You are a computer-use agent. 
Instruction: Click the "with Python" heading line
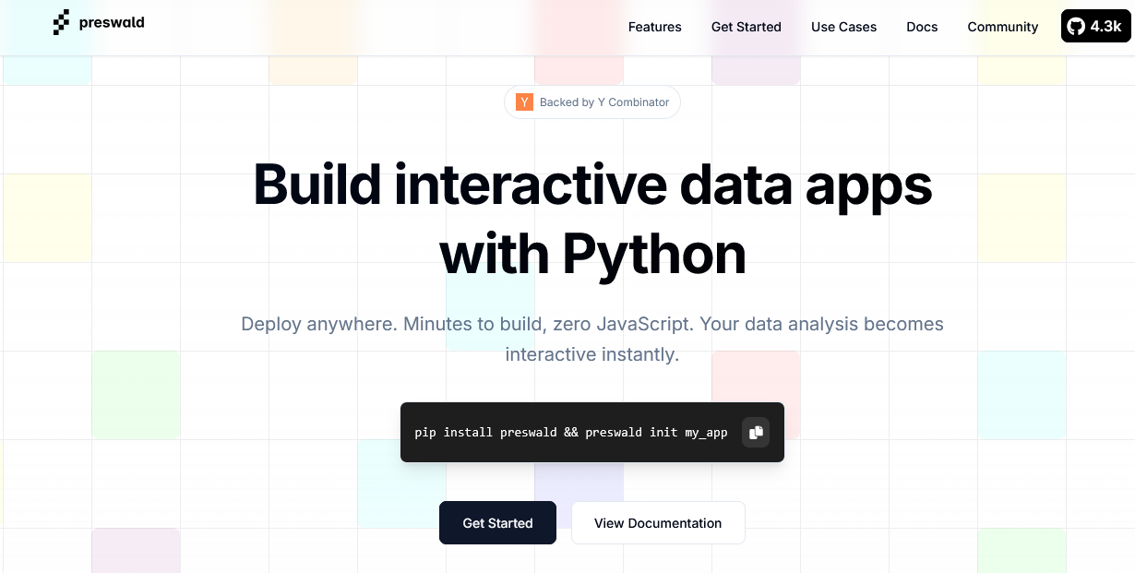[592, 254]
